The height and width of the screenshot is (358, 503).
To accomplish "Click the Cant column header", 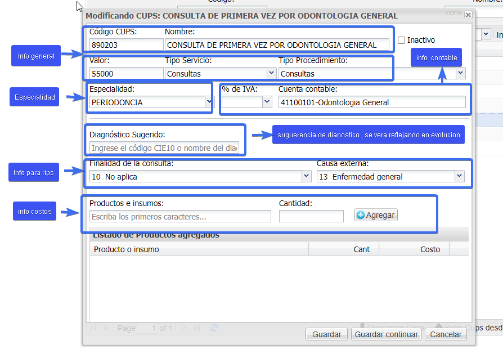I will point(344,249).
